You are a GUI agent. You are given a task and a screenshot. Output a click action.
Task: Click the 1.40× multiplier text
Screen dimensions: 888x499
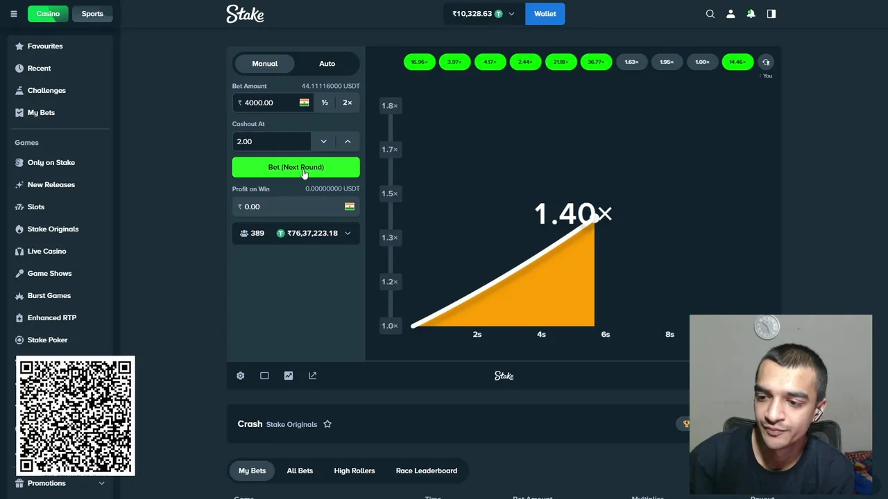(x=573, y=213)
